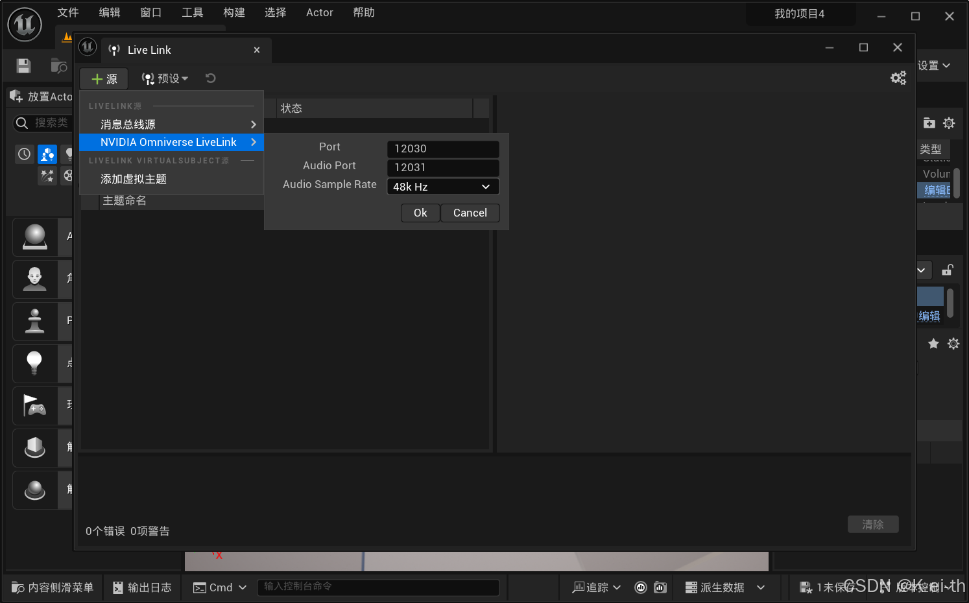This screenshot has width=969, height=603.
Task: Click the Pawn chess piece thumbnail
Action: (x=35, y=321)
